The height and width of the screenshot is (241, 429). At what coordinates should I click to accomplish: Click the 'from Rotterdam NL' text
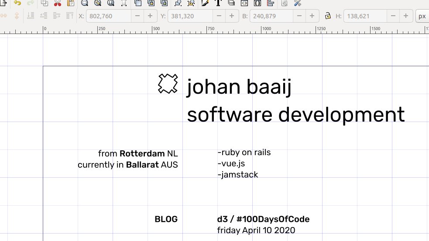(138, 153)
